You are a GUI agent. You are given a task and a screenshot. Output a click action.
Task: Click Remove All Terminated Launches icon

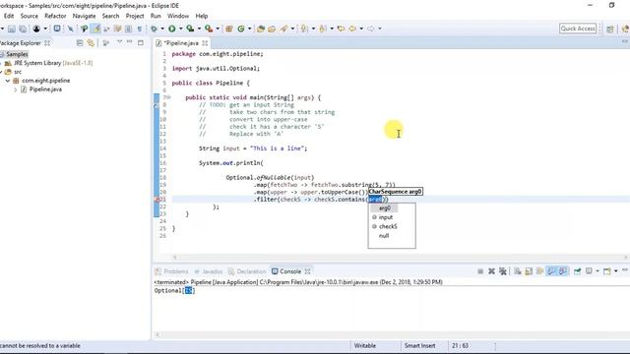[503, 271]
